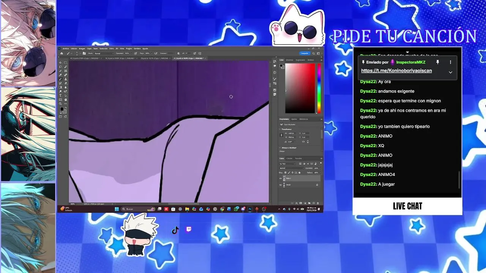Select the Move tool in Photoshop
The height and width of the screenshot is (273, 486).
point(60,63)
